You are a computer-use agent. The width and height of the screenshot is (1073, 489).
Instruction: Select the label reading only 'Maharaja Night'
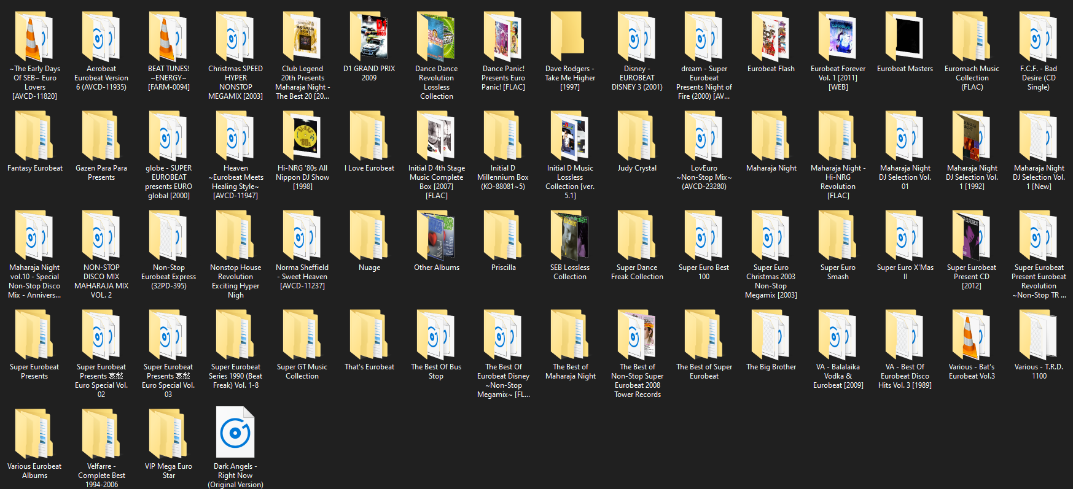click(x=771, y=168)
